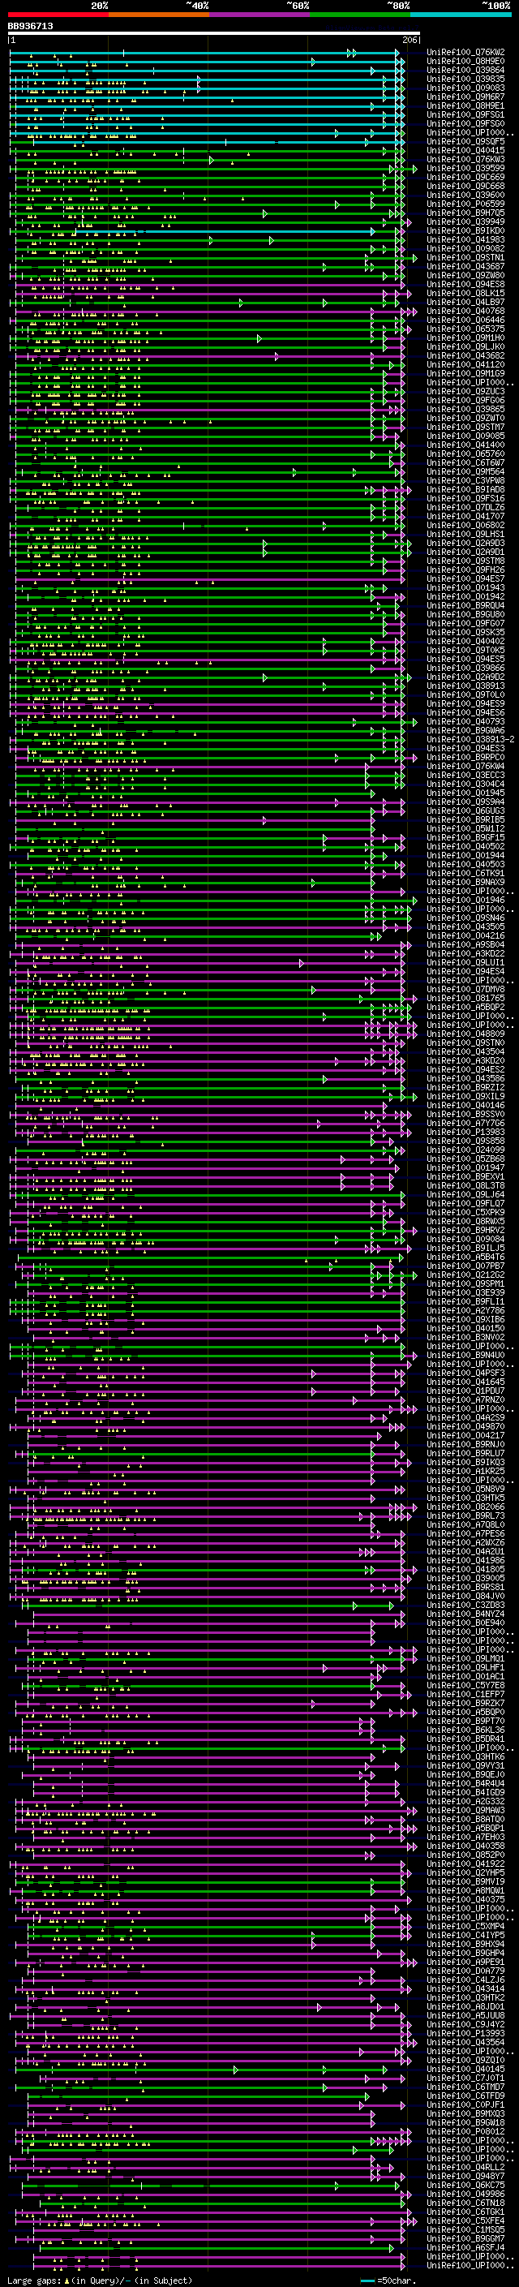The width and height of the screenshot is (519, 2287).
Task: Select label UniRef100_Q9ZQI0
Action: click(x=465, y=2061)
